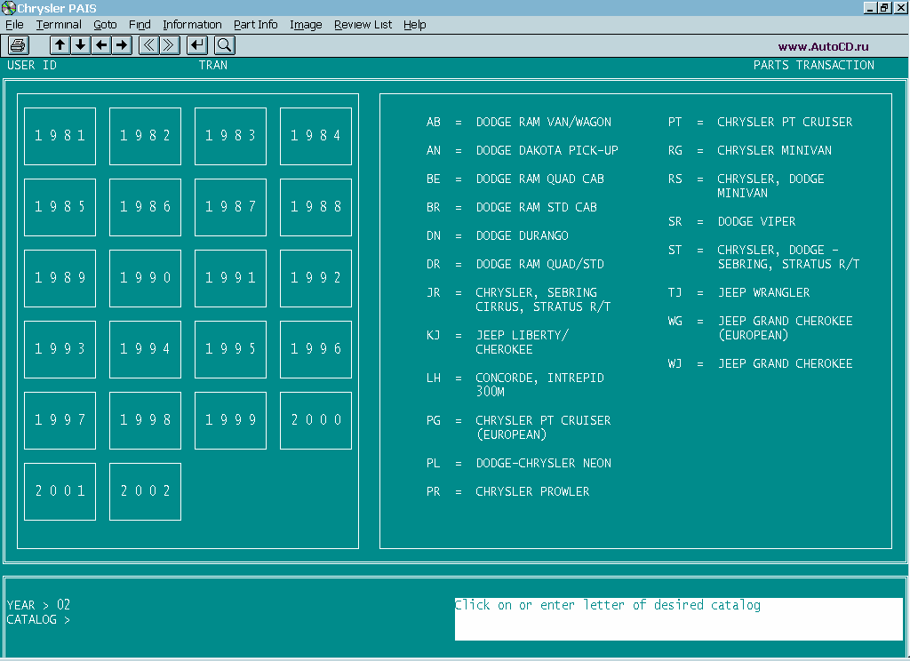The image size is (910, 661).
Task: Pick the BR Dodge Ram Std Cab catalog
Action: (x=512, y=207)
